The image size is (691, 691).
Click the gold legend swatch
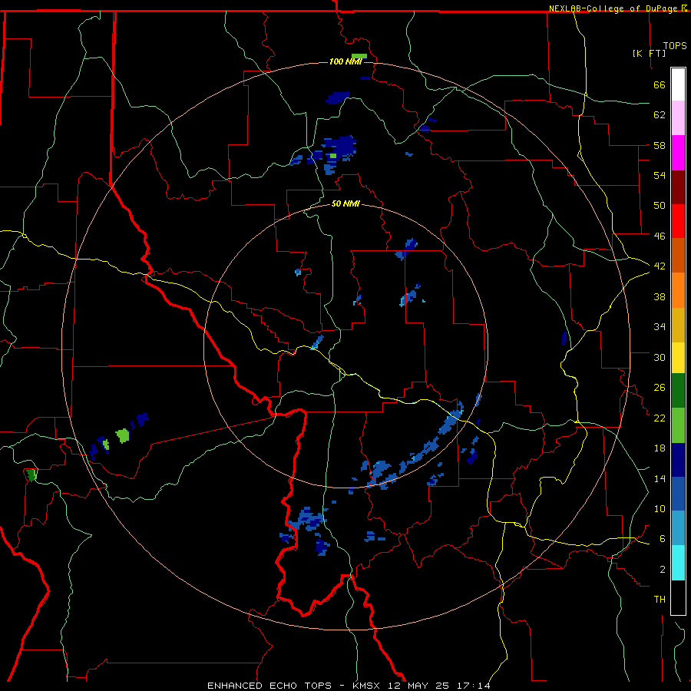point(678,325)
